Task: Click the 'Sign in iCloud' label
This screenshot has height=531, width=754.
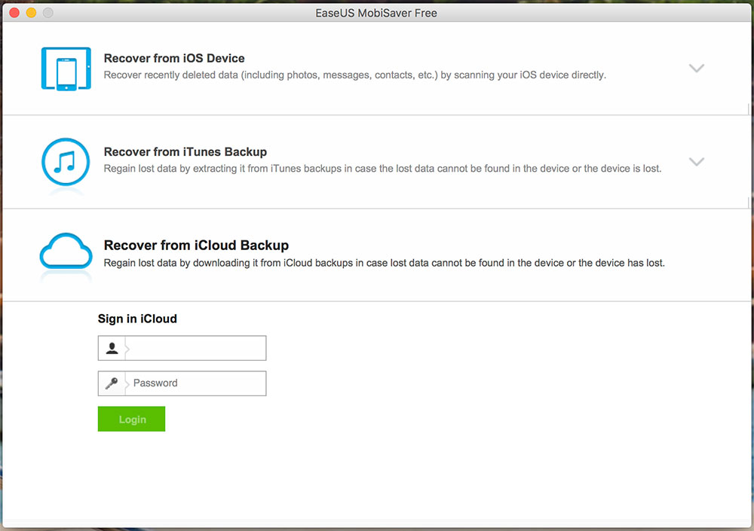Action: tap(137, 319)
